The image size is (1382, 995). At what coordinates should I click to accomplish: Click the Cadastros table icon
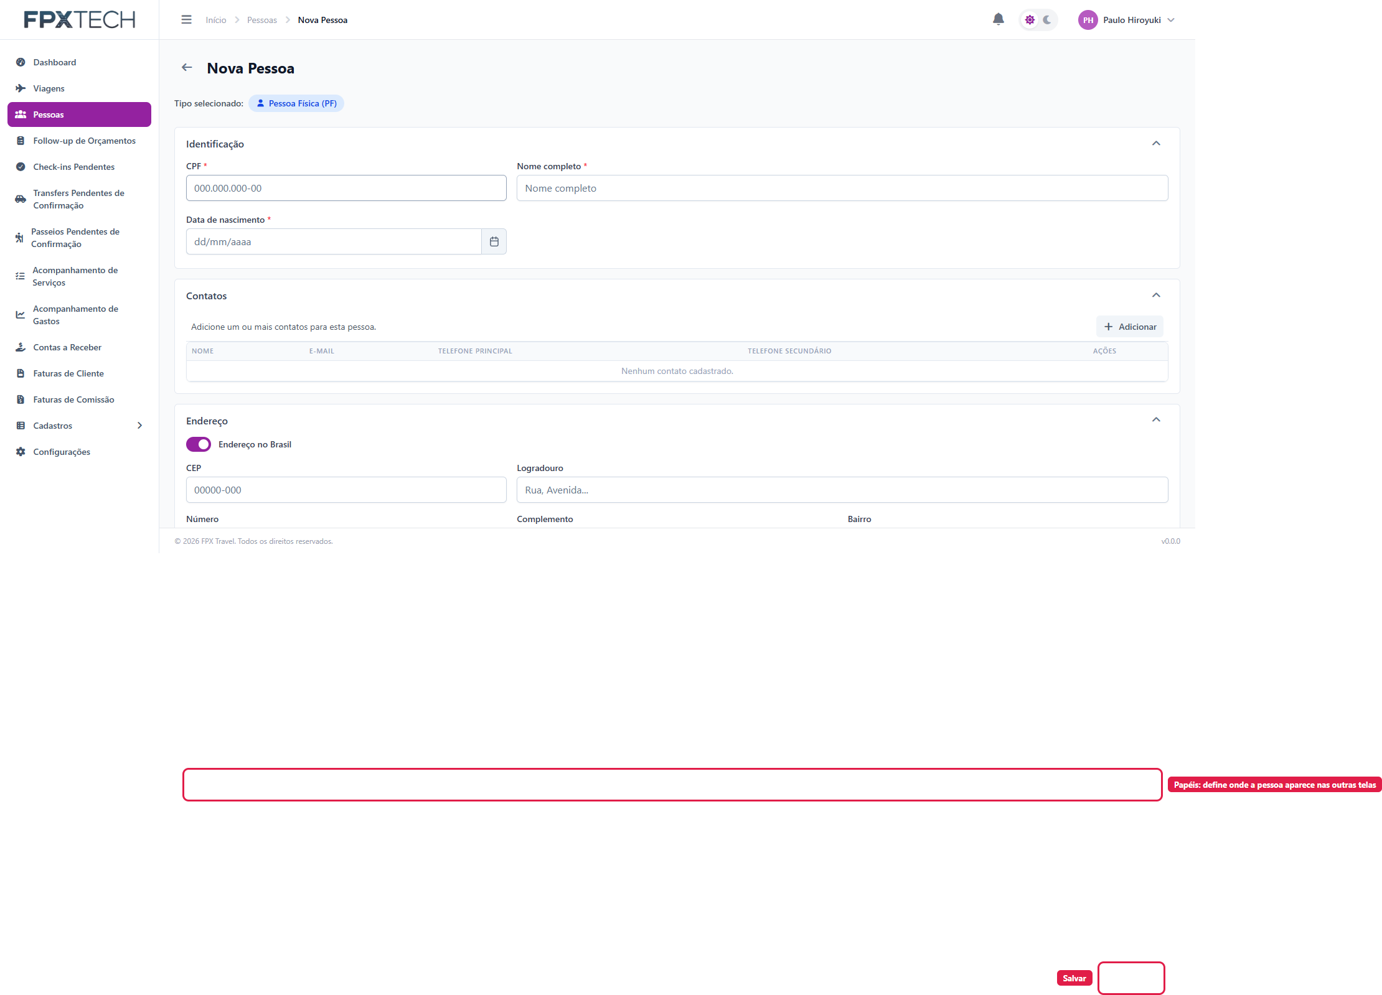21,426
